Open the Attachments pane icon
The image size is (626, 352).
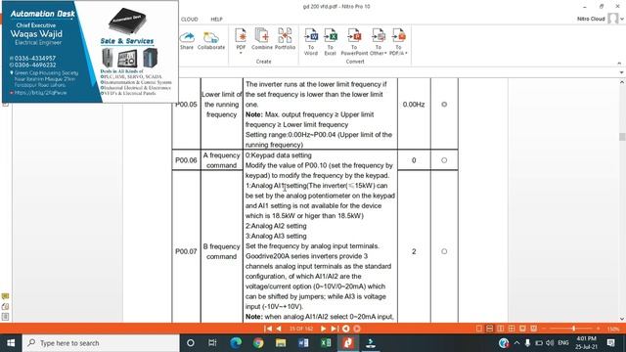[5, 306]
